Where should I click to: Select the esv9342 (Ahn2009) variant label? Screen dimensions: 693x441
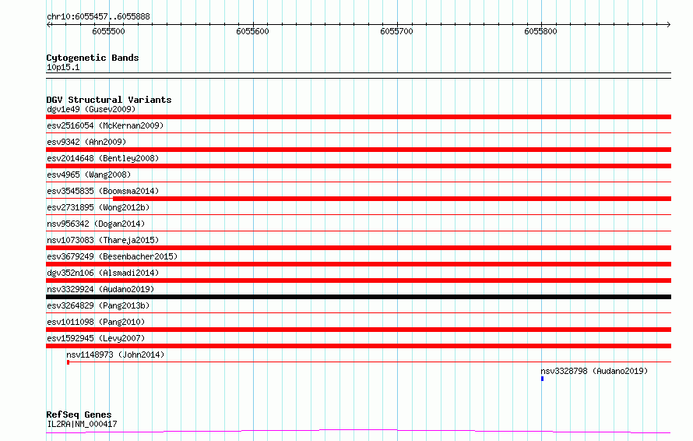(x=86, y=142)
